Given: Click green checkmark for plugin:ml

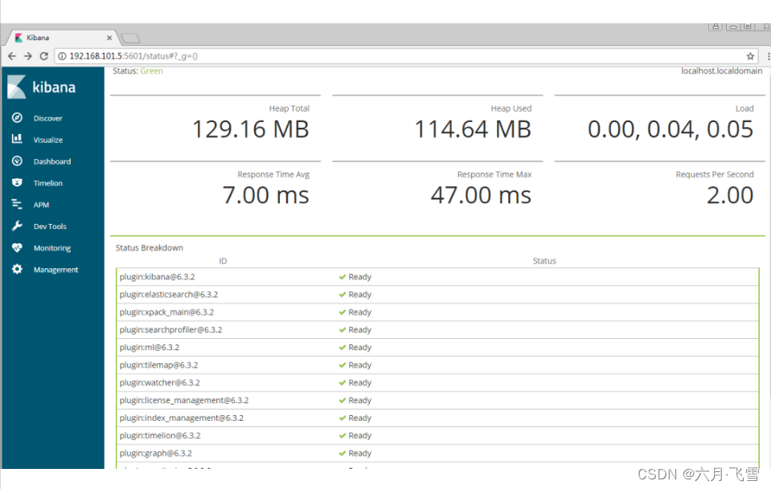Looking at the screenshot, I should pos(342,347).
